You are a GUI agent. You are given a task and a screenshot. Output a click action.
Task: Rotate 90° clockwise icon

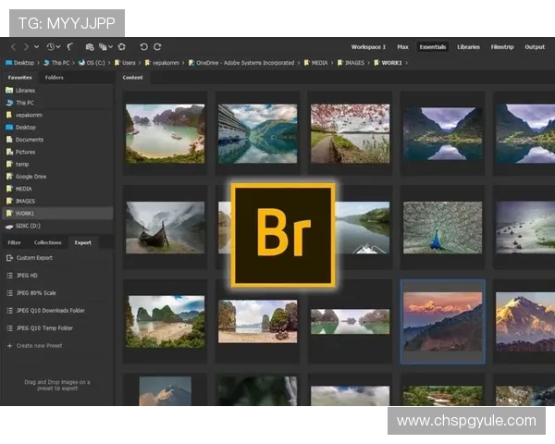[x=157, y=47]
